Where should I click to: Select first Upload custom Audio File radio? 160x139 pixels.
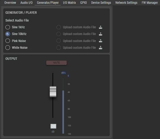point(59,27)
